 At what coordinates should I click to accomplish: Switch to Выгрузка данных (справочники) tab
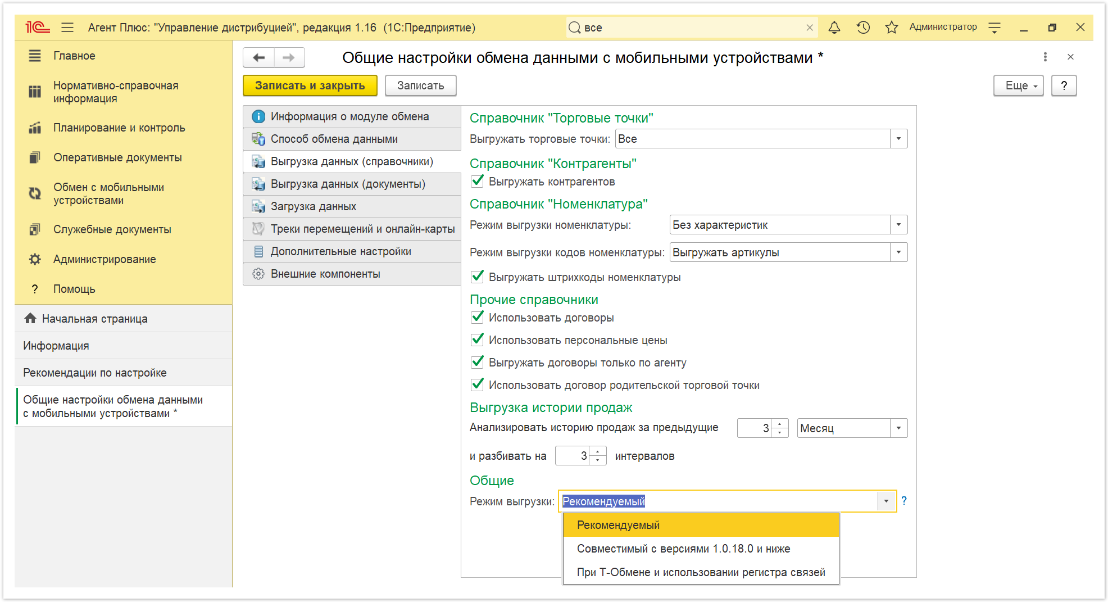pyautogui.click(x=352, y=161)
